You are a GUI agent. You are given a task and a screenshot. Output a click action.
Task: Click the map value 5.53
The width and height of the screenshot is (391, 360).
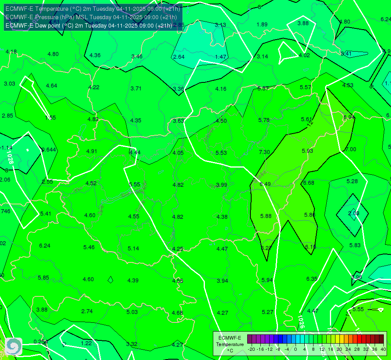(x=221, y=153)
